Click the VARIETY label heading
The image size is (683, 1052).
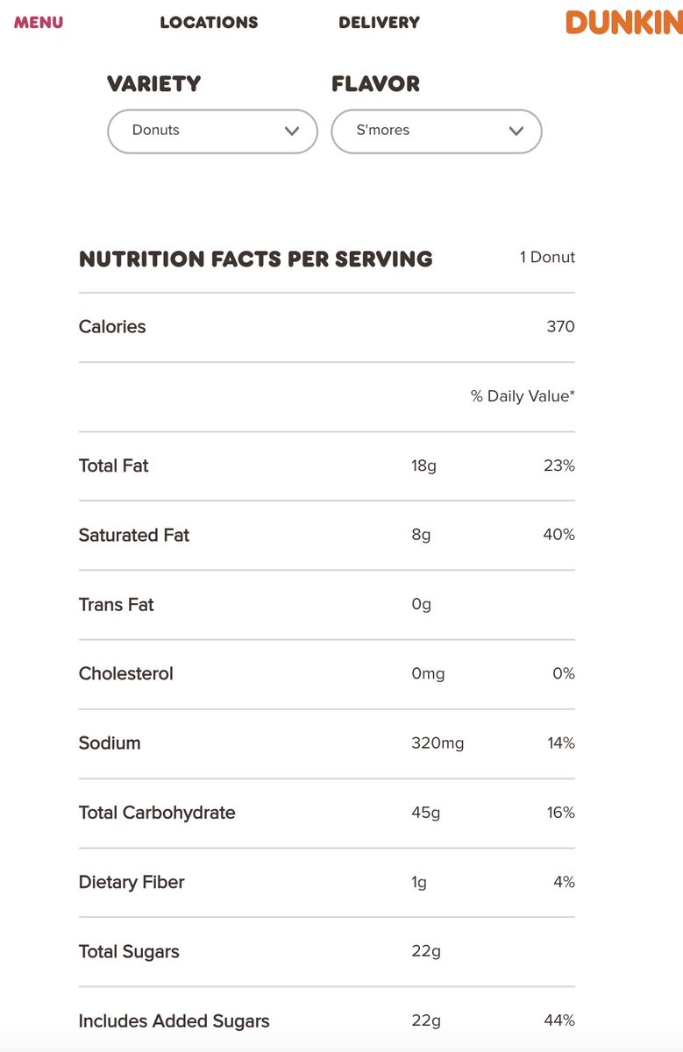click(153, 84)
